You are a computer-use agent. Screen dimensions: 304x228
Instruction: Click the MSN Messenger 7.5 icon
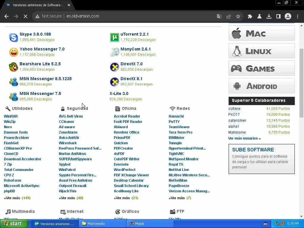point(14,96)
